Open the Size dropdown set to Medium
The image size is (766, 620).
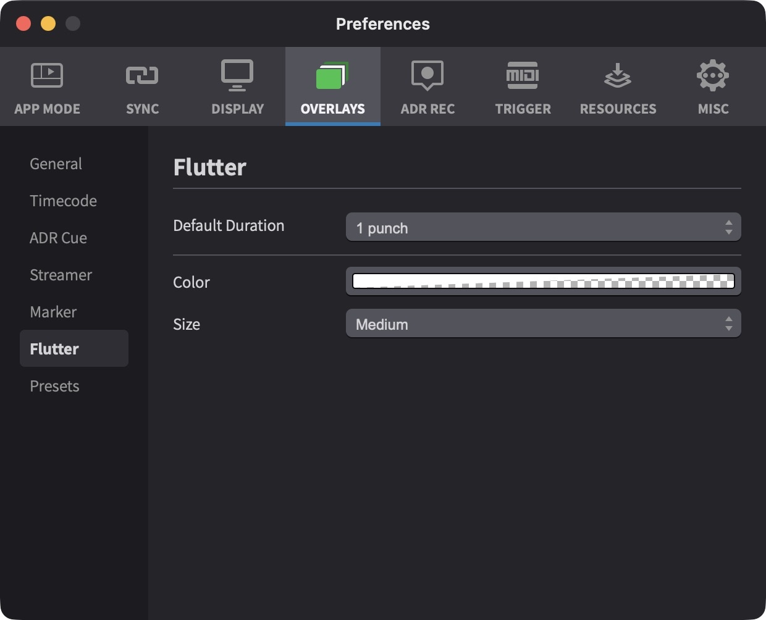544,324
